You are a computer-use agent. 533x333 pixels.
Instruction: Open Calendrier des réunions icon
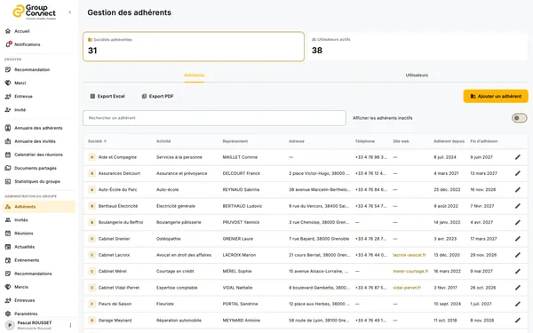pyautogui.click(x=8, y=155)
